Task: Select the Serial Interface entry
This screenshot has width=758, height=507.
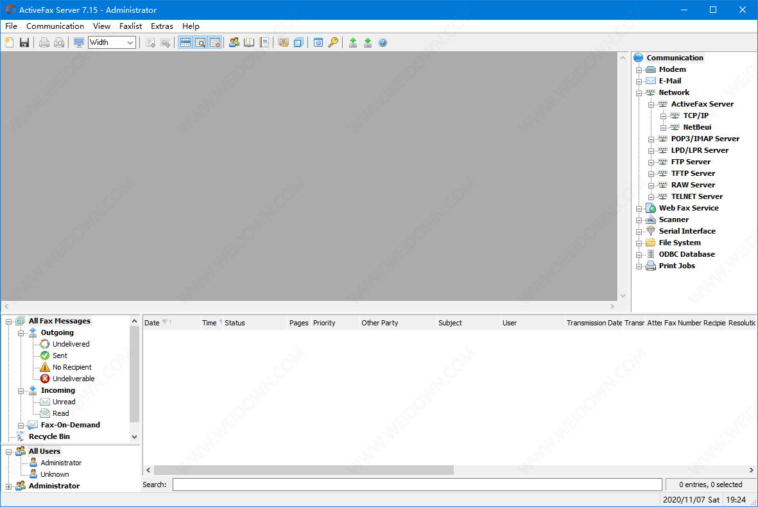Action: (x=687, y=231)
